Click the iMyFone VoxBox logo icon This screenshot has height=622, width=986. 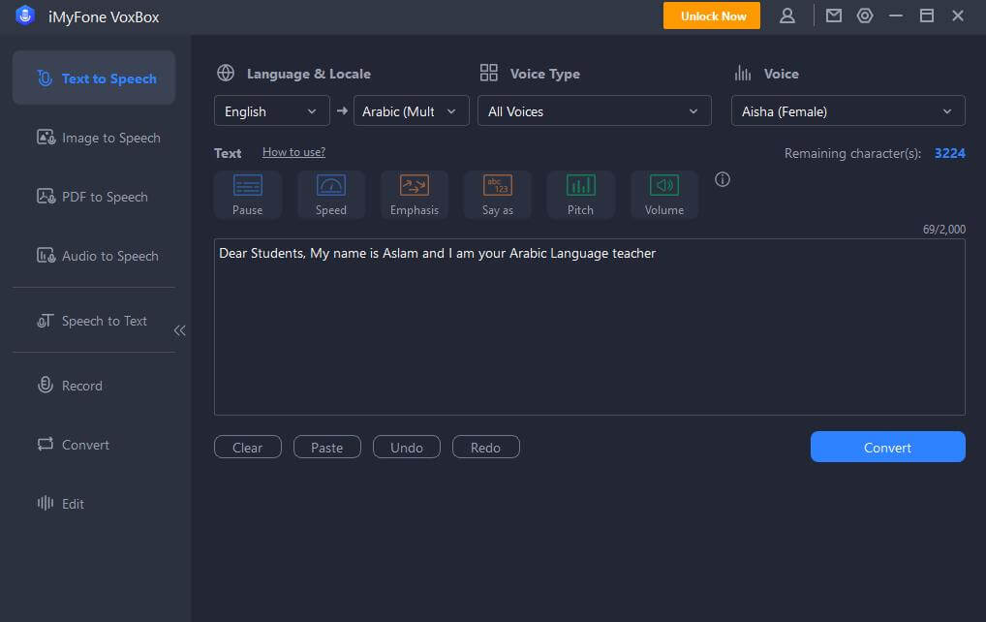(25, 16)
